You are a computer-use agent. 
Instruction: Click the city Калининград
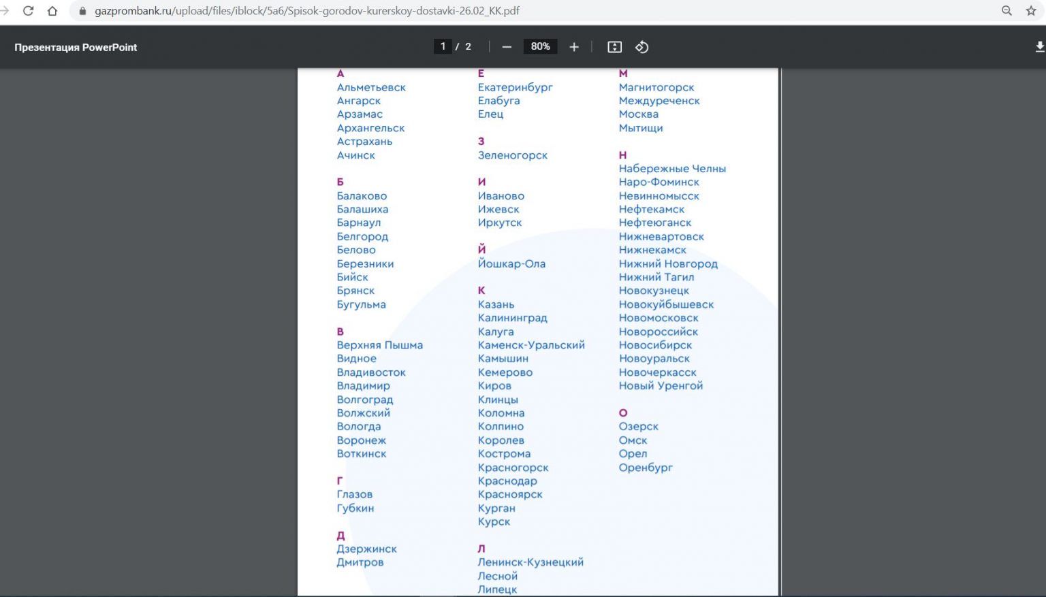(x=512, y=318)
